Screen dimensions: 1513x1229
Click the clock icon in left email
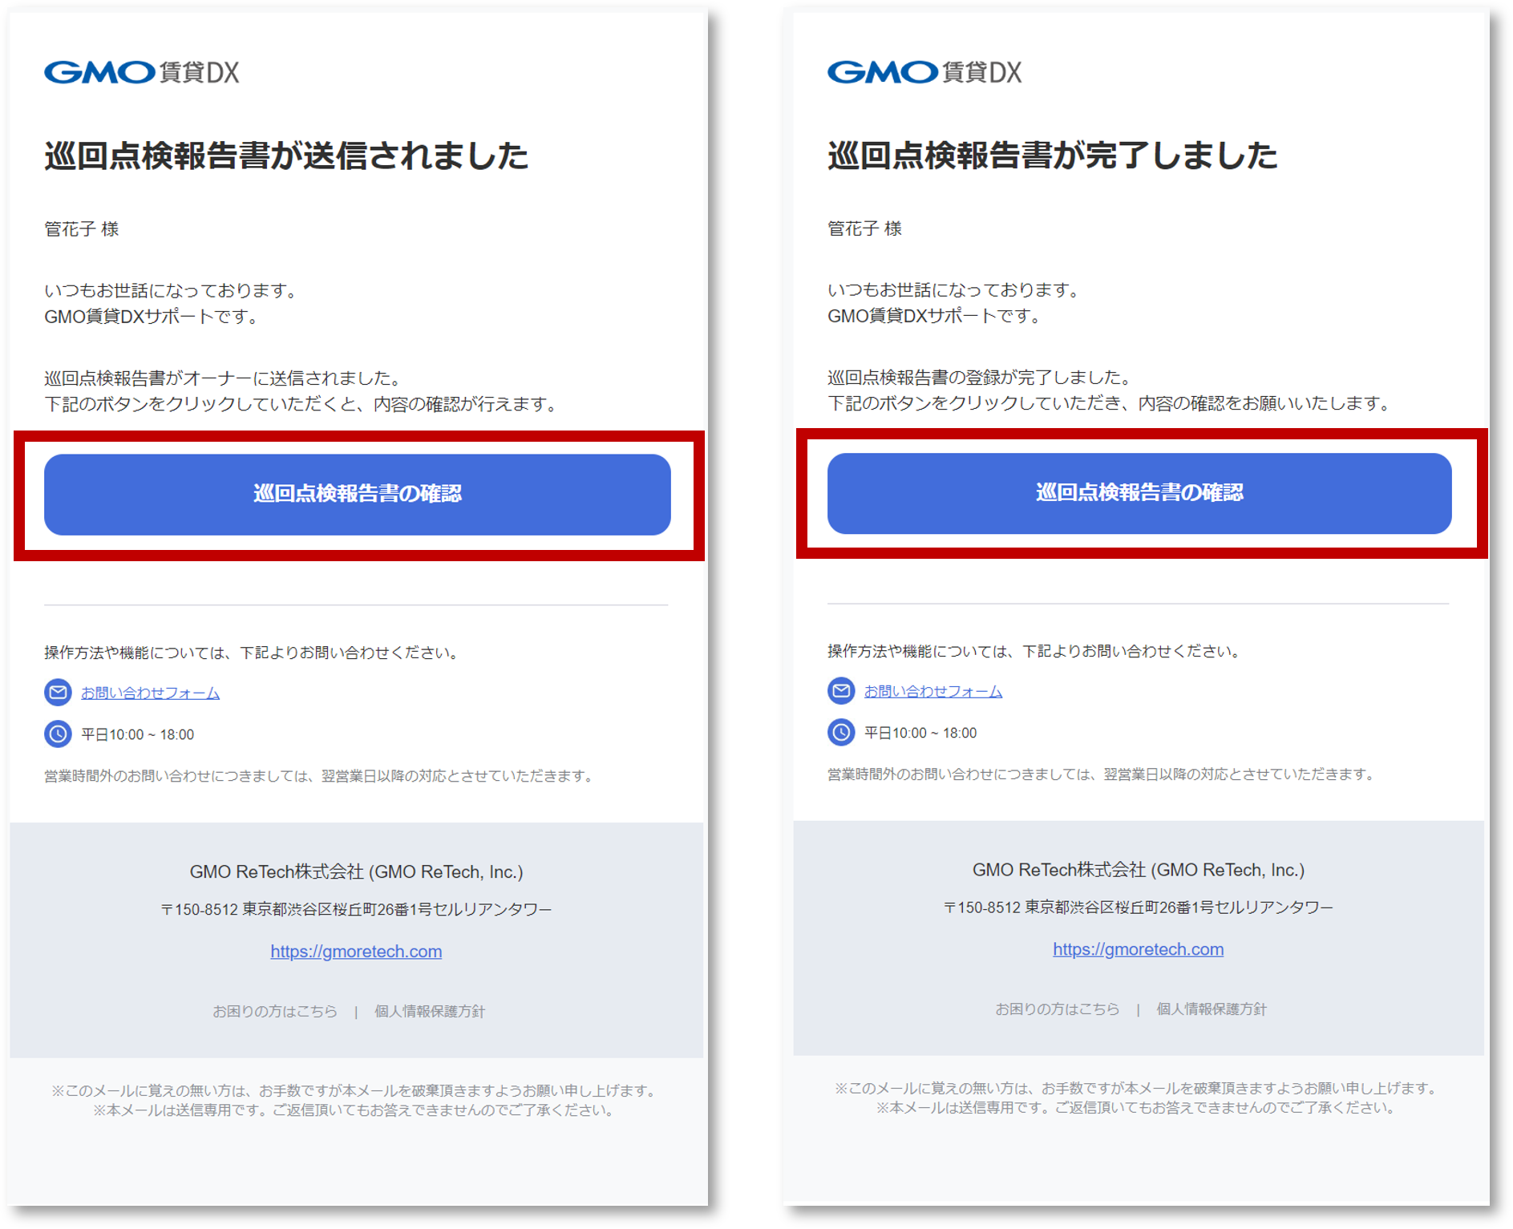(x=58, y=734)
